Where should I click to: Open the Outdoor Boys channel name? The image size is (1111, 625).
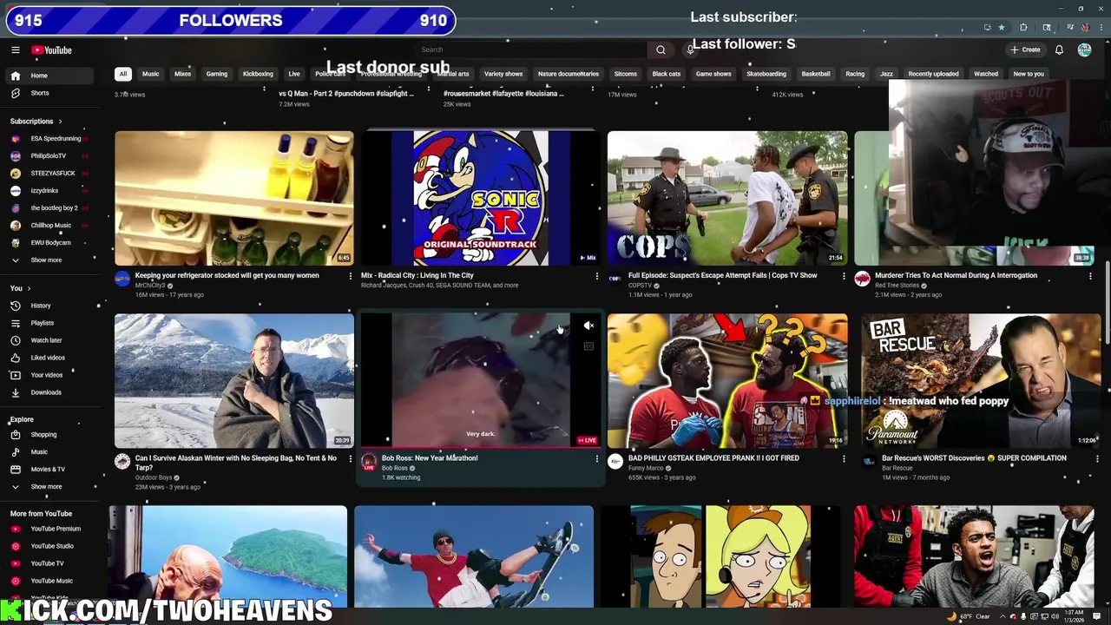154,477
